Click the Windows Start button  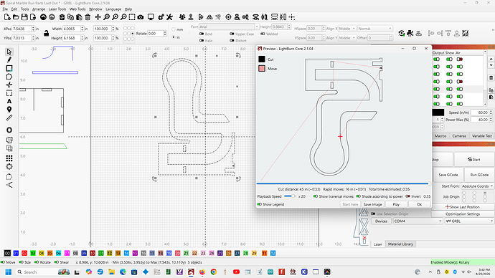(8, 272)
